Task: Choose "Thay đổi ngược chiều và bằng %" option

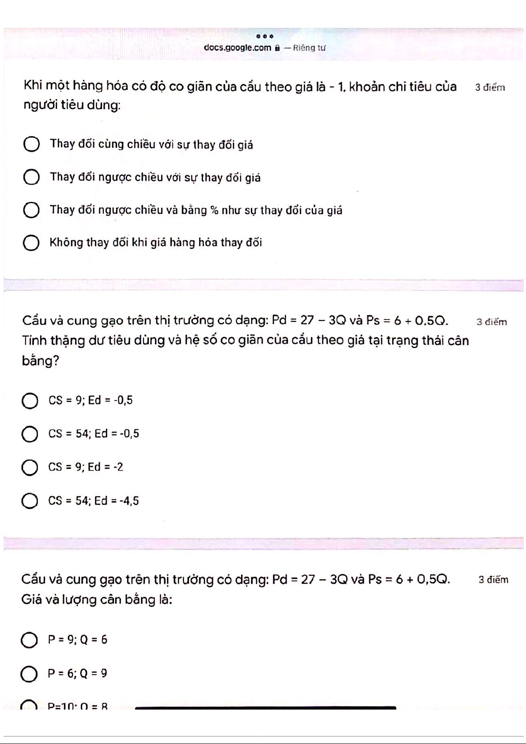Action: tap(31, 210)
